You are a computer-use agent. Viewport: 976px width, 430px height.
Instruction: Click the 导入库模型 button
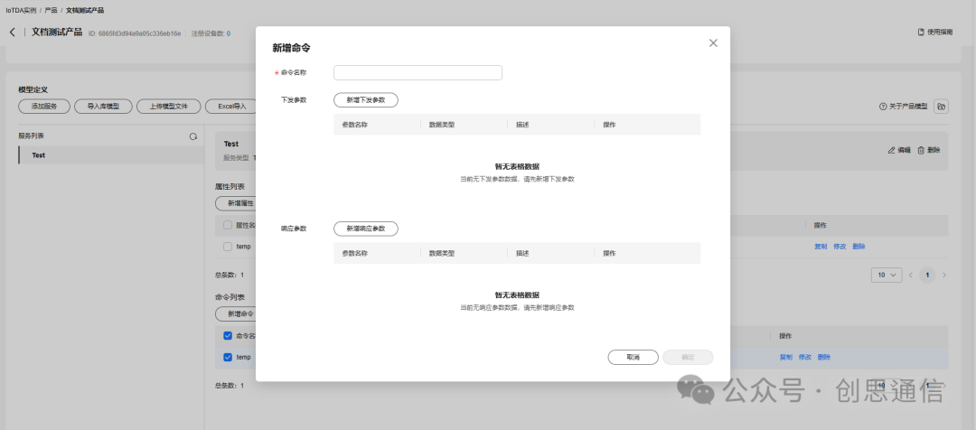(103, 107)
